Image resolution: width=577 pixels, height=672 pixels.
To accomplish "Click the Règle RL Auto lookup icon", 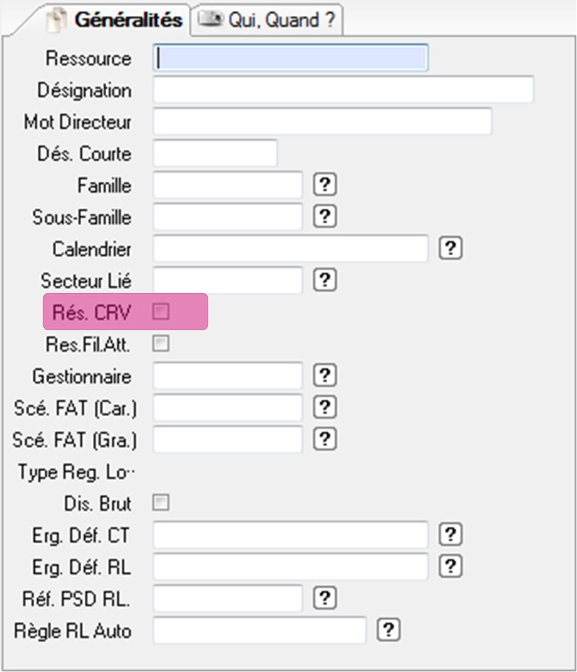I will tap(388, 630).
